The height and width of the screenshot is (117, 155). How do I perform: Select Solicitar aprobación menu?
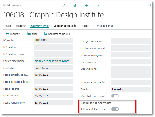(65, 26)
